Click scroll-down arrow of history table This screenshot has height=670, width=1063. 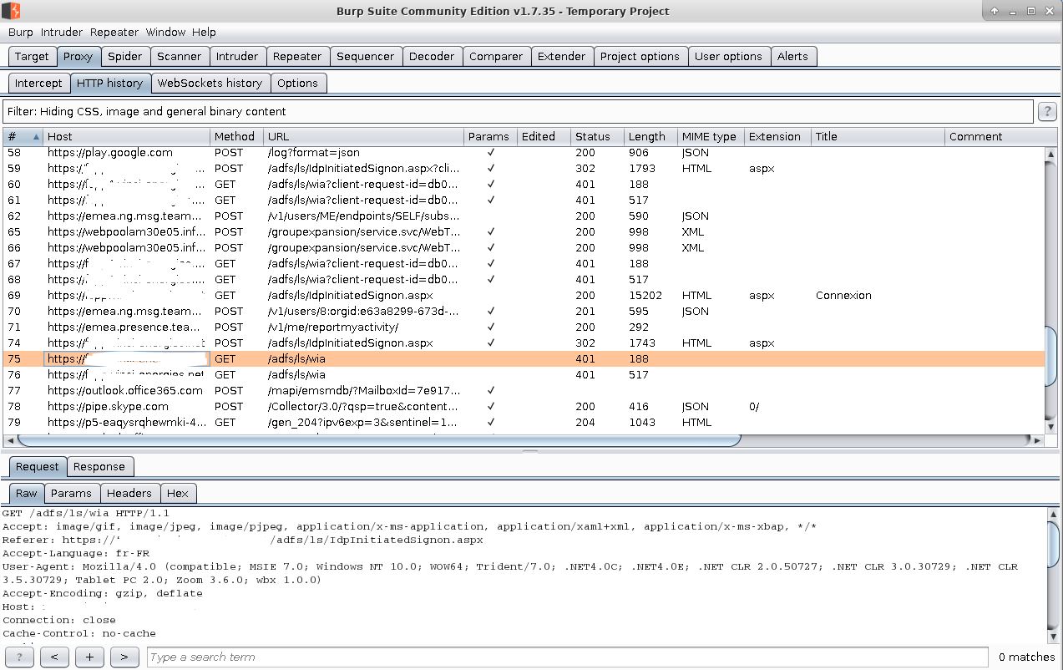pos(1050,427)
